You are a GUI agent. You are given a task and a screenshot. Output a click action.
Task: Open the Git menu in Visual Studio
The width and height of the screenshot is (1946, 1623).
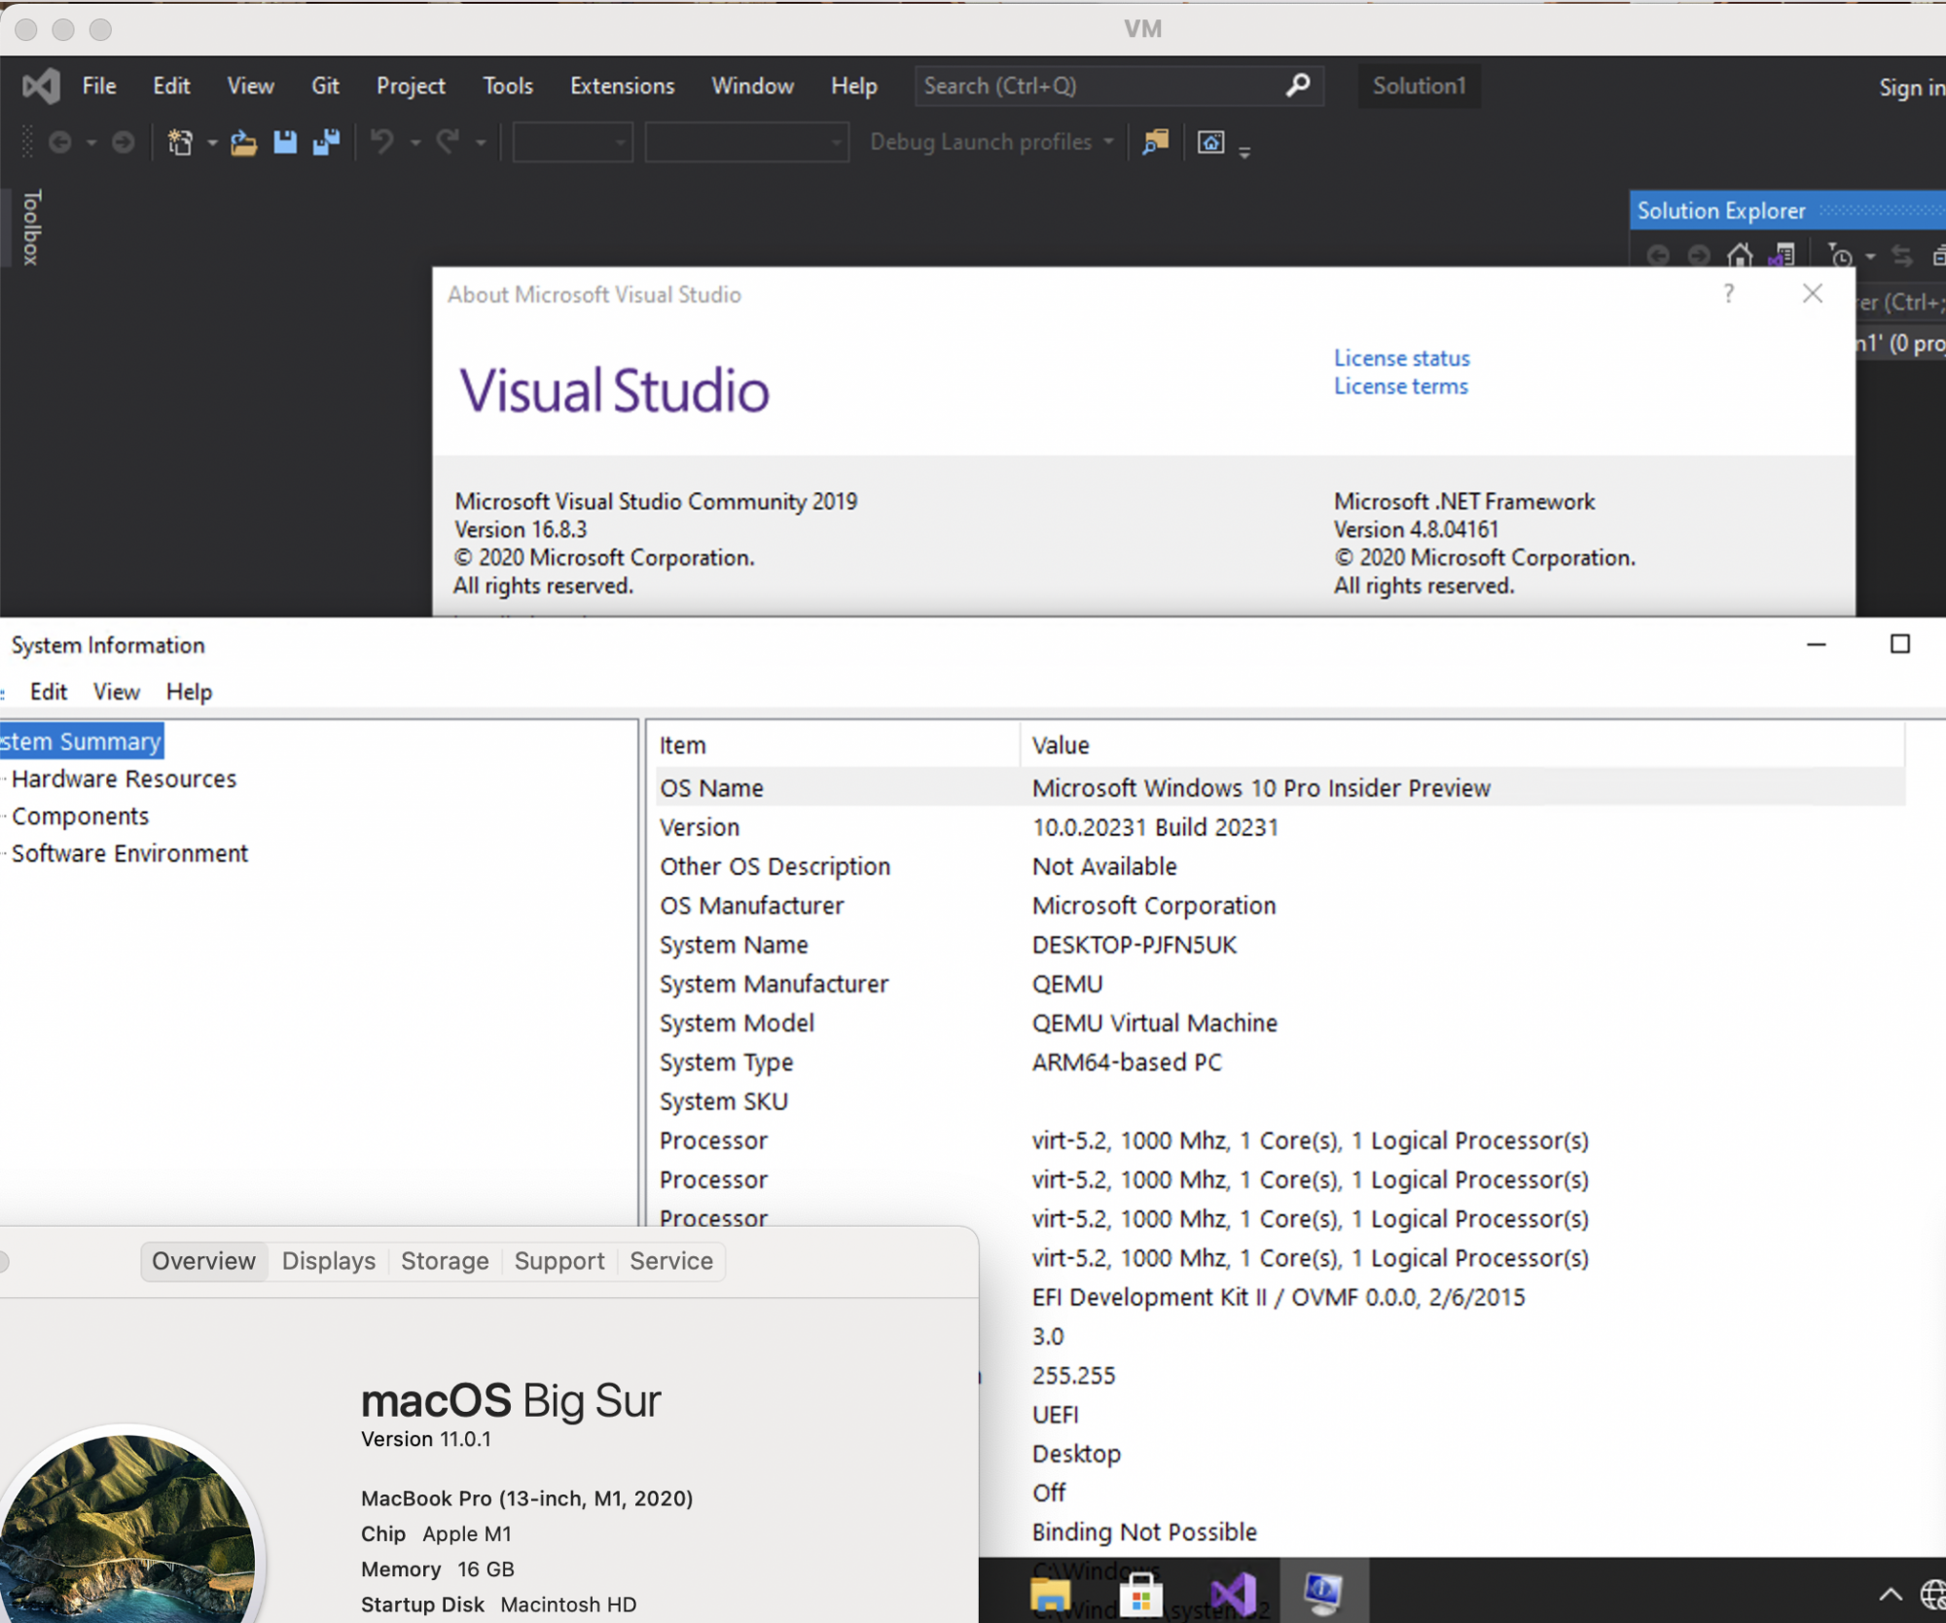325,86
